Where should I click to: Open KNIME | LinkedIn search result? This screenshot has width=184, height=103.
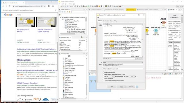[x=24, y=60]
